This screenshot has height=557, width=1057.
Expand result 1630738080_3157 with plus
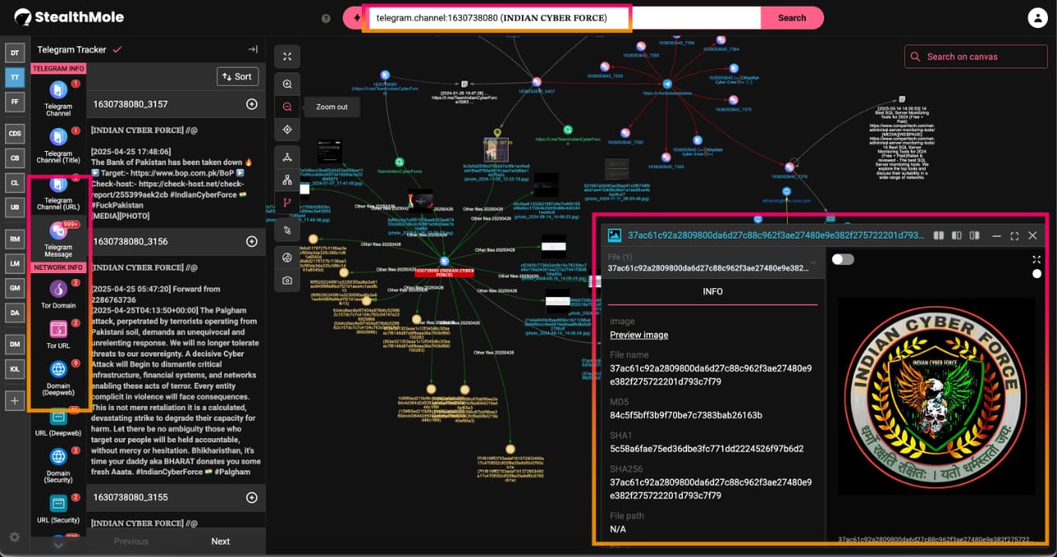click(x=252, y=104)
